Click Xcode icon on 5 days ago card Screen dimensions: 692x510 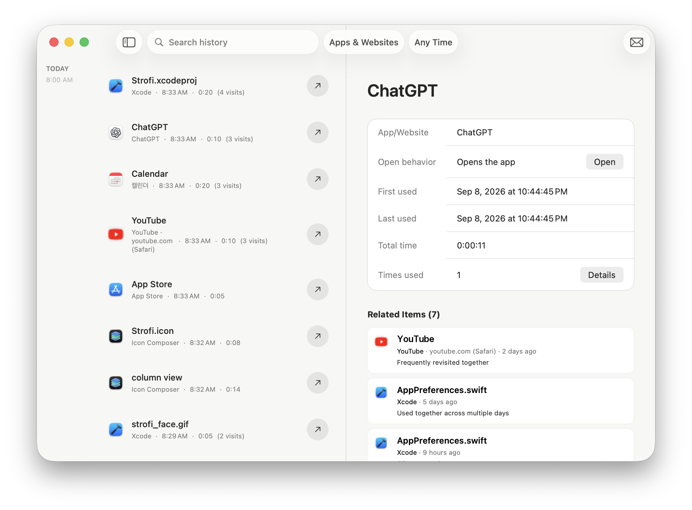(x=381, y=392)
